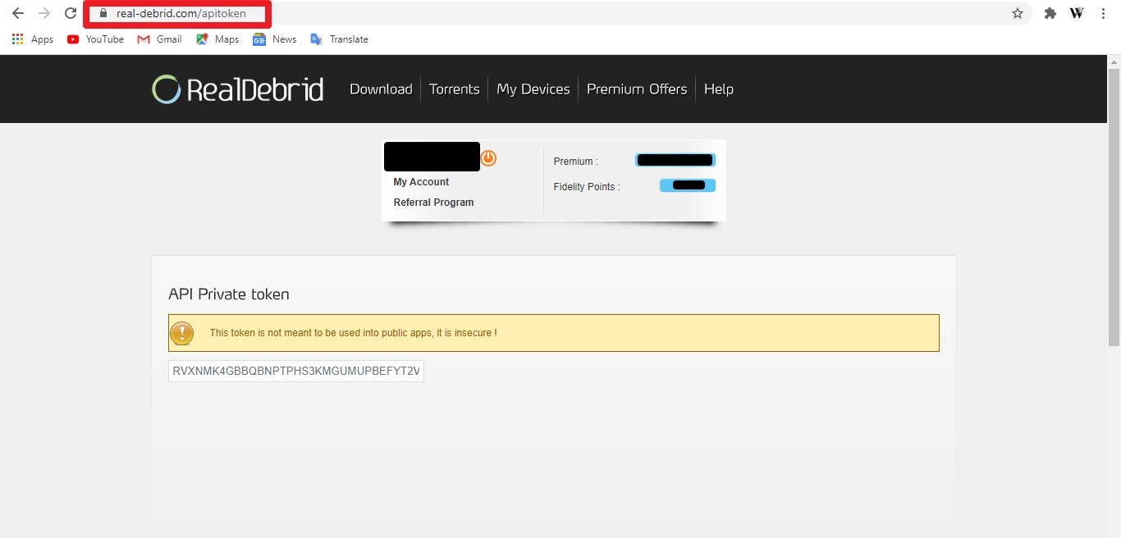The image size is (1121, 538).
Task: Open the Gmail bookmark
Action: pos(159,39)
